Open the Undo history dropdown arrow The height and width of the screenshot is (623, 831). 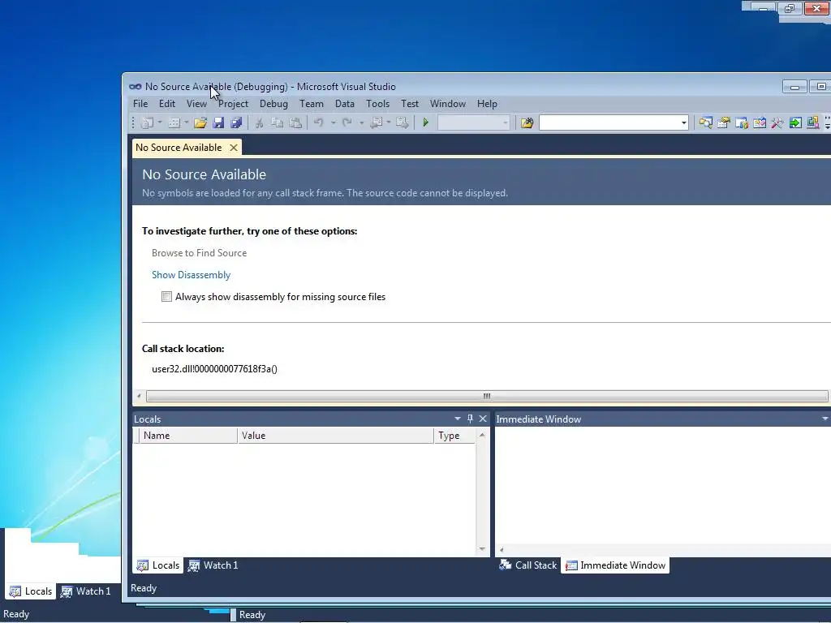tap(334, 123)
